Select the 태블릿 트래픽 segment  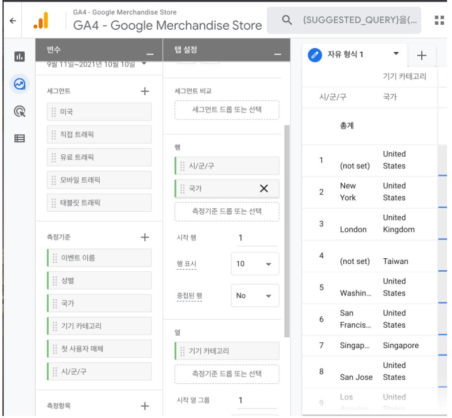coord(99,203)
